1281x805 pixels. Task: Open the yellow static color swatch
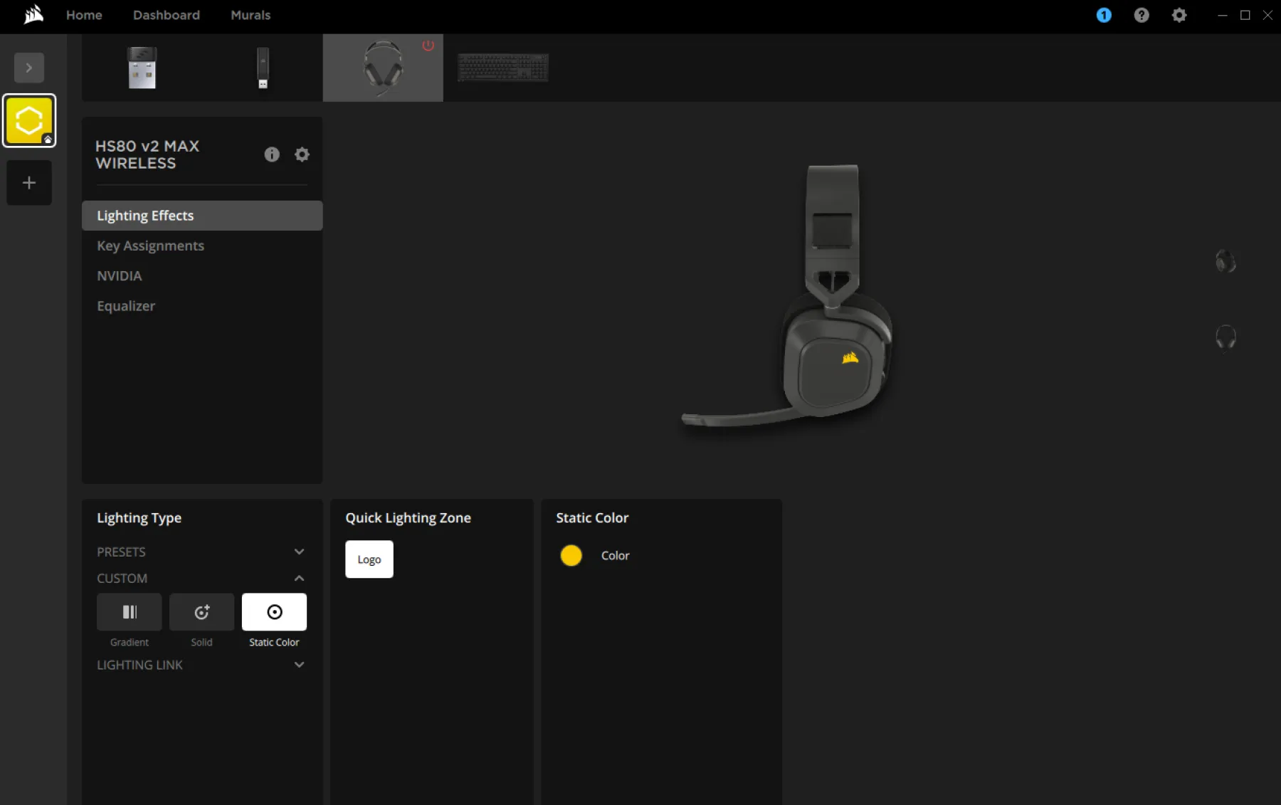click(x=571, y=555)
